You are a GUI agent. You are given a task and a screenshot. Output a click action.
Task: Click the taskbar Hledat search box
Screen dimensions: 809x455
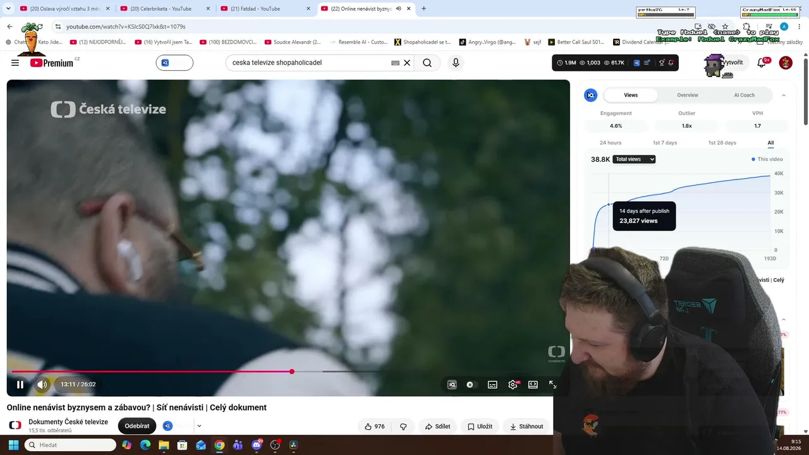tap(70, 445)
